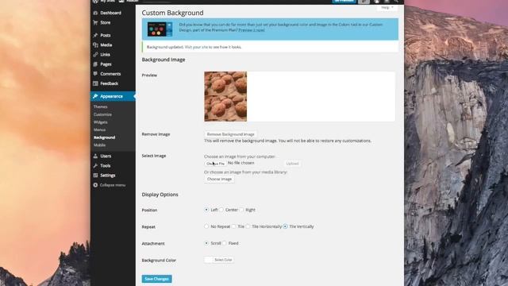Image resolution: width=508 pixels, height=286 pixels.
Task: Click the Appearance paintbrush icon
Action: click(x=95, y=96)
